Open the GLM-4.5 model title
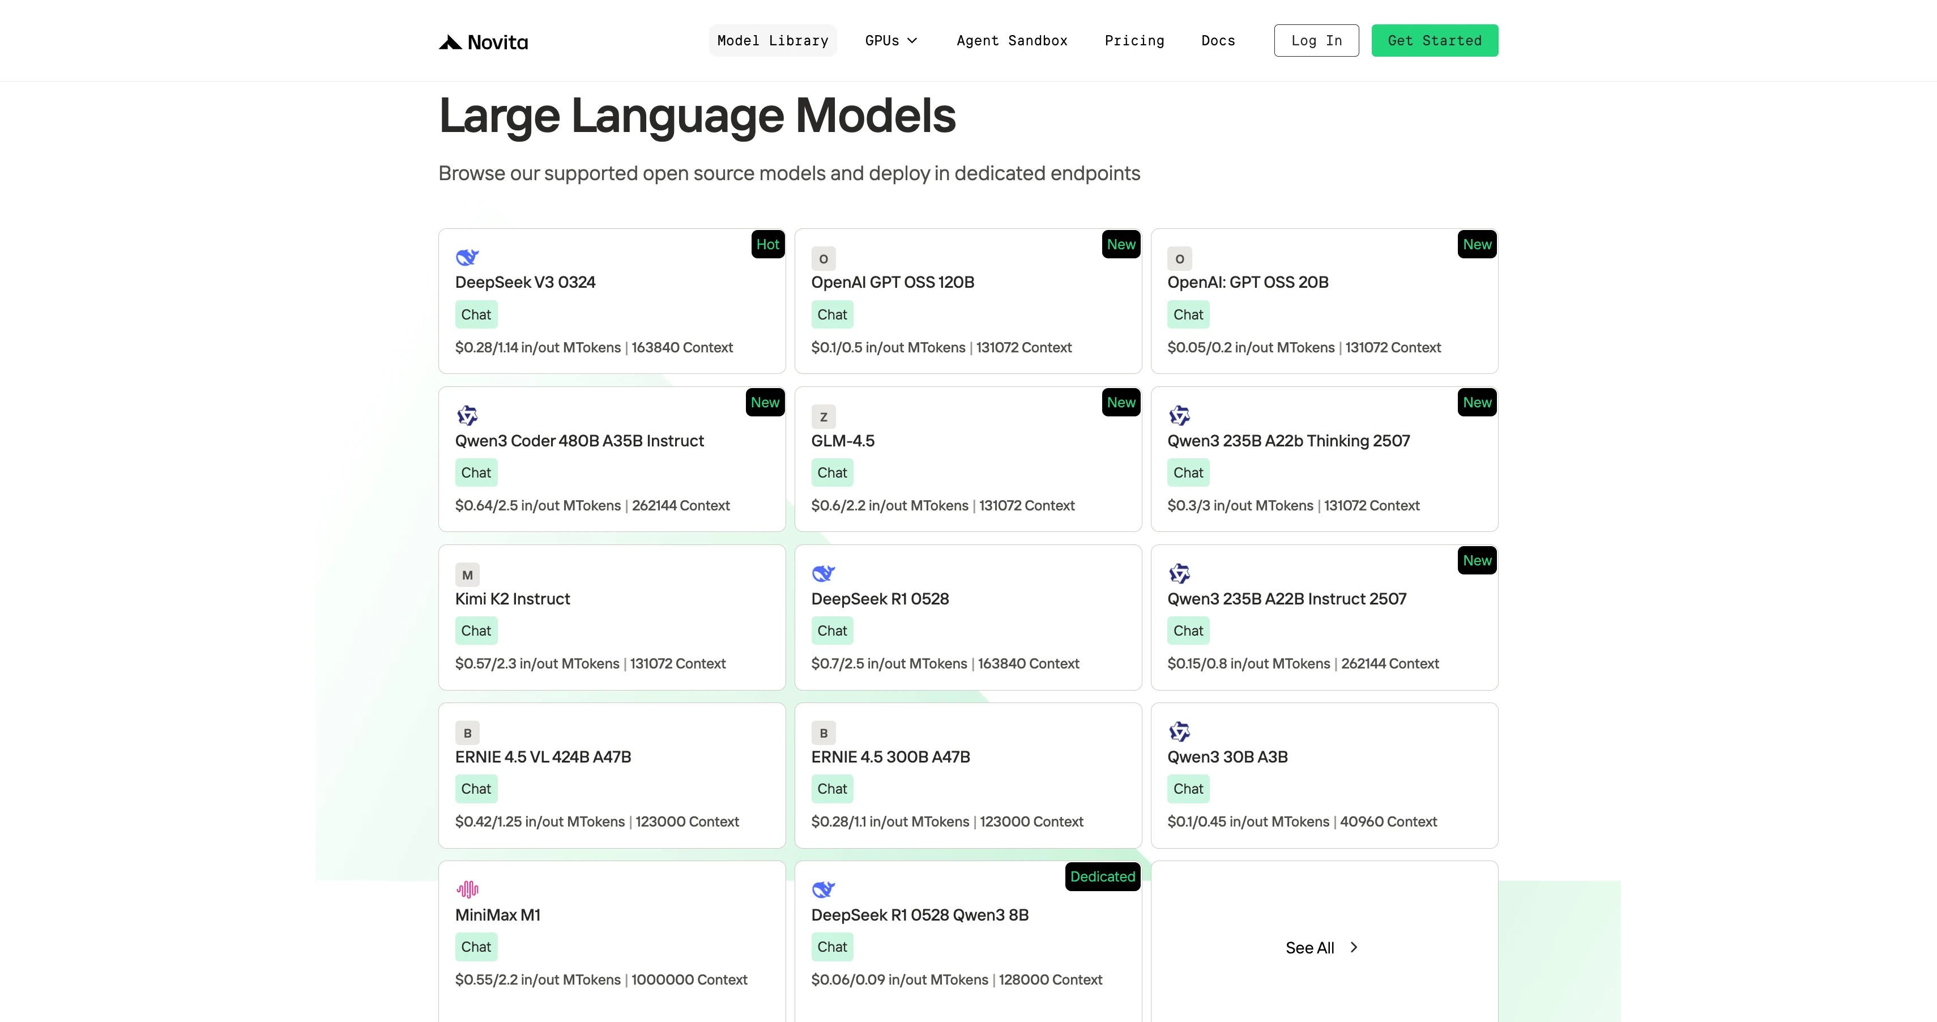Screen dimensions: 1937x1022 click(x=842, y=441)
